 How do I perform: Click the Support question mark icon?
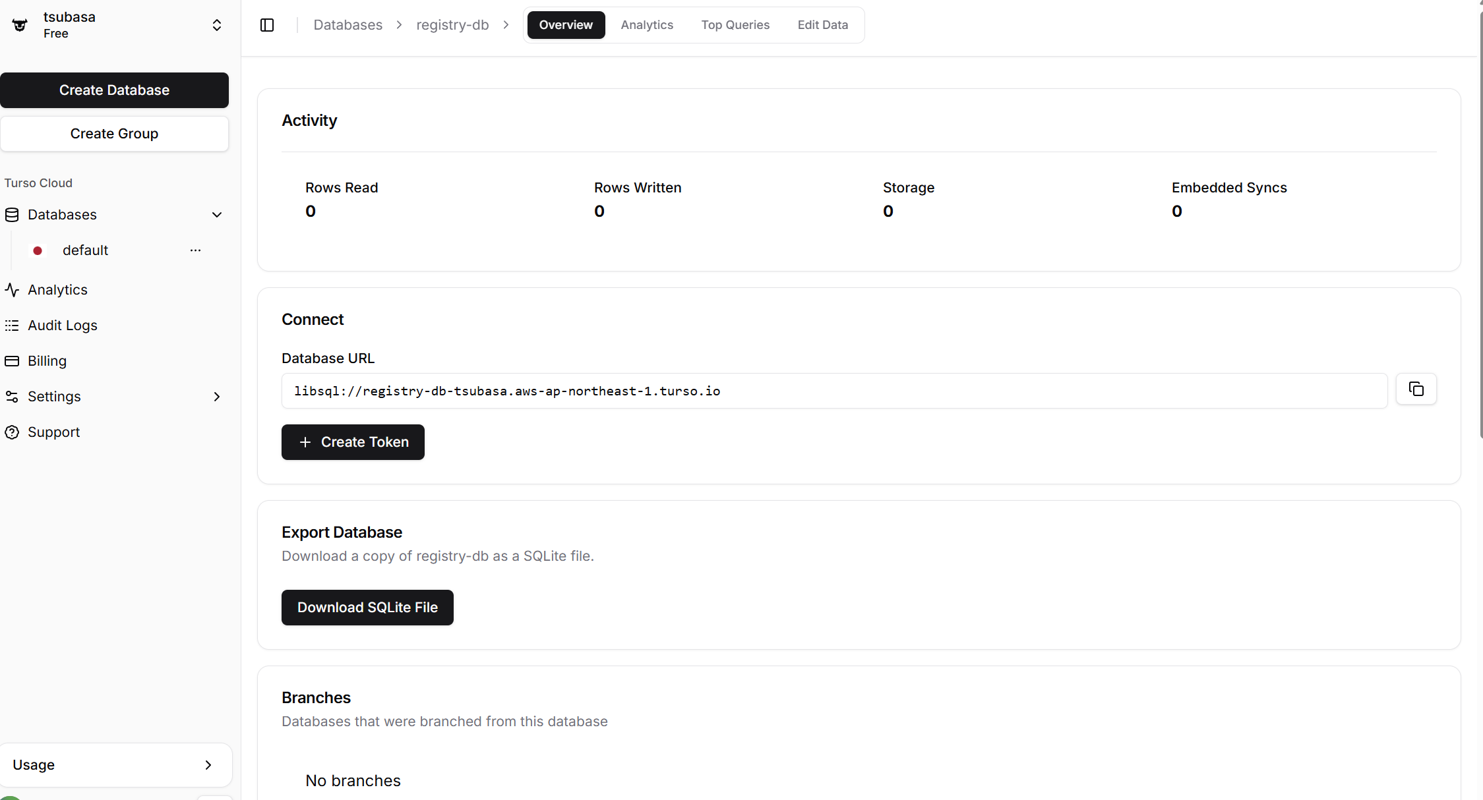pyautogui.click(x=12, y=432)
